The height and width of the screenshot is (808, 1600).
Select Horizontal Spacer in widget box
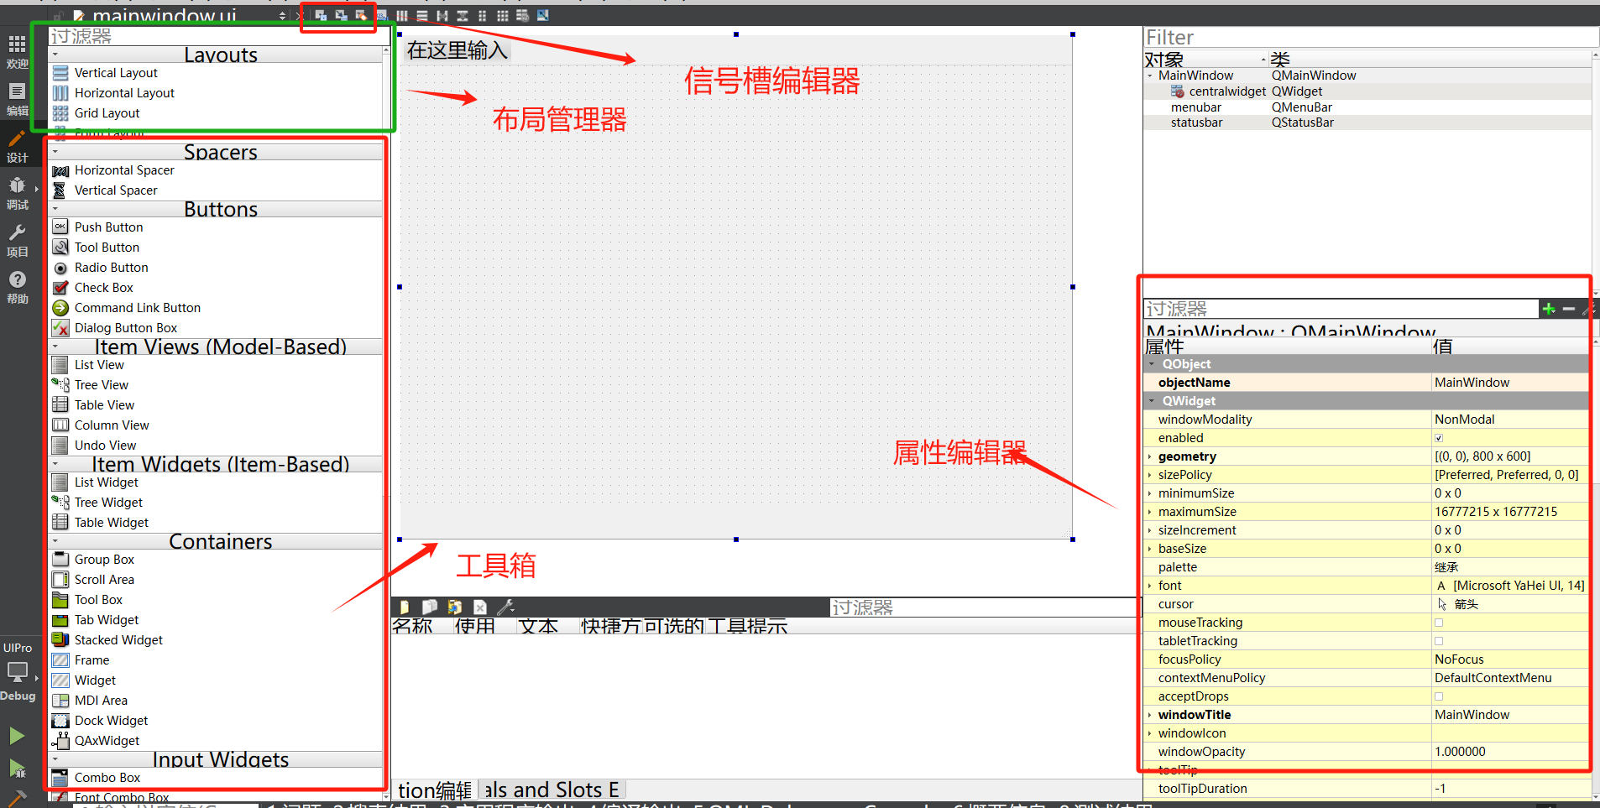(x=124, y=170)
